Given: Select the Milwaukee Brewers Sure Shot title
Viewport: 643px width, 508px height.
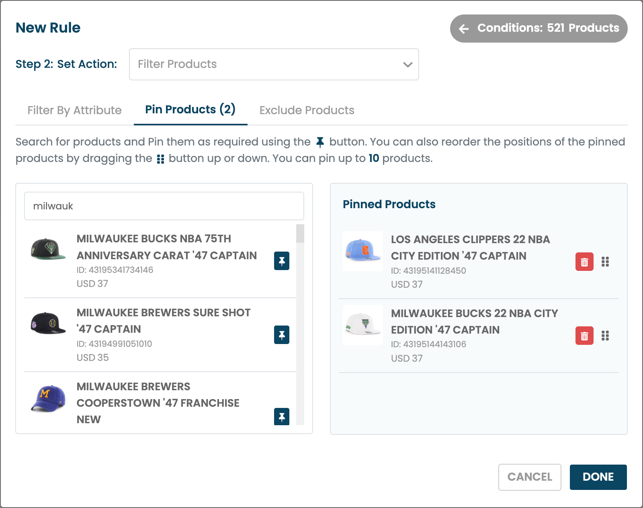Looking at the screenshot, I should (164, 321).
